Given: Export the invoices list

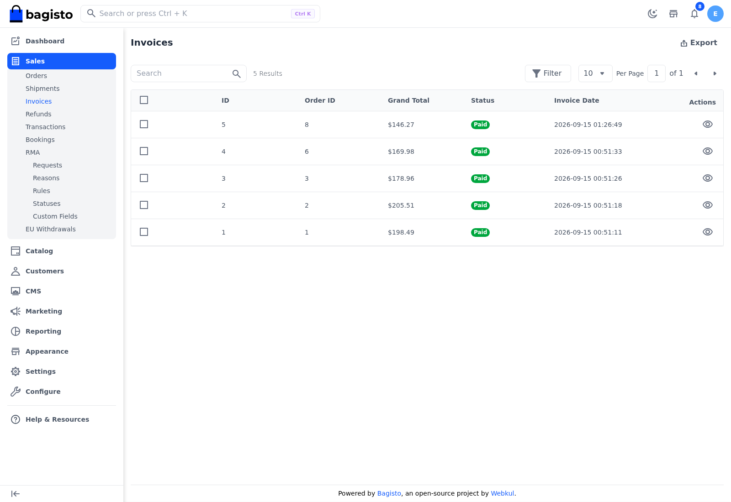Looking at the screenshot, I should click(699, 43).
